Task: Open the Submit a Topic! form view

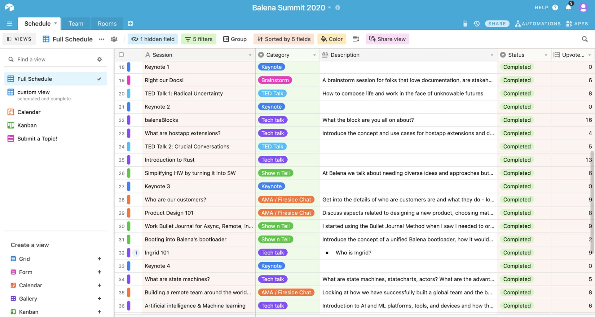Action: click(37, 138)
